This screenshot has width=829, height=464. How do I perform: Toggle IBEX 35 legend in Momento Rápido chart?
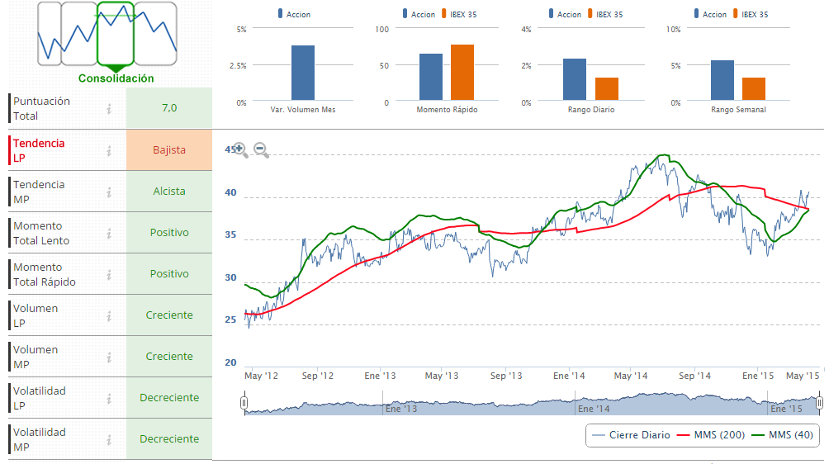click(x=460, y=14)
